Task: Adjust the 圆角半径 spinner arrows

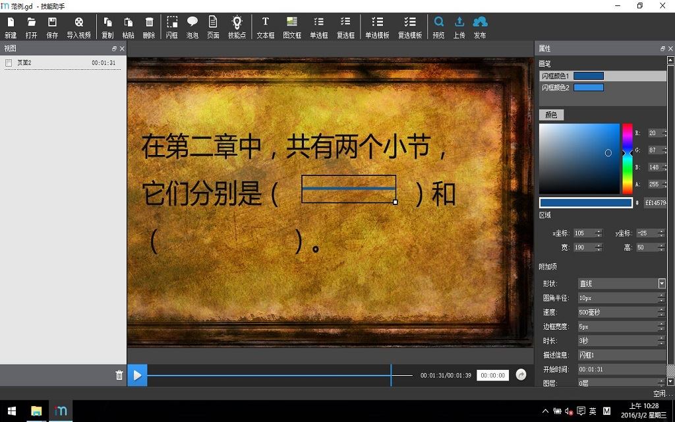Action: [x=662, y=297]
